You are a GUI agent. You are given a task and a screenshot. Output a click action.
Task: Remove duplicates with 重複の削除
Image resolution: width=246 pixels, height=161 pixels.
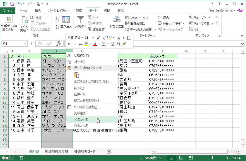pyautogui.click(x=135, y=24)
